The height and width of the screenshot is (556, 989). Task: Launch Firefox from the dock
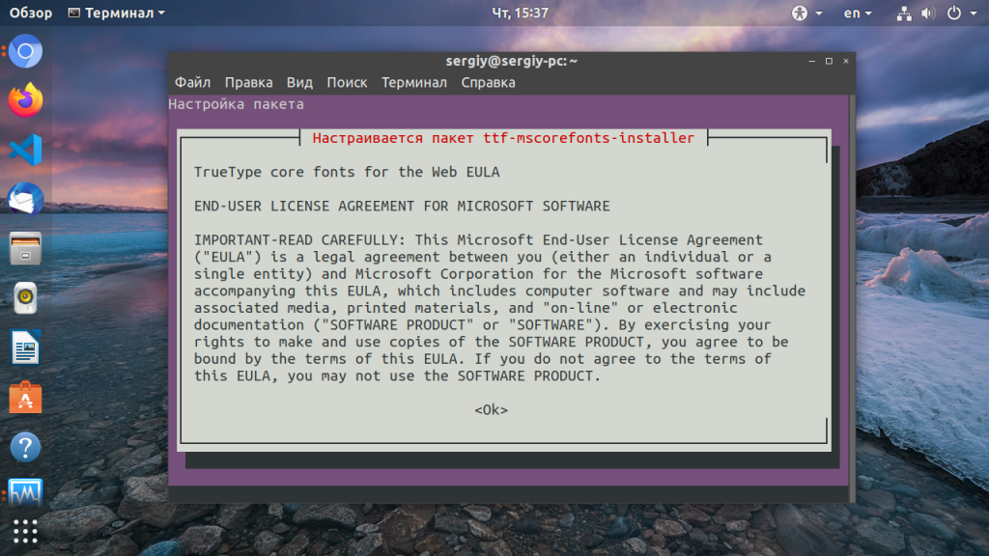(26, 99)
